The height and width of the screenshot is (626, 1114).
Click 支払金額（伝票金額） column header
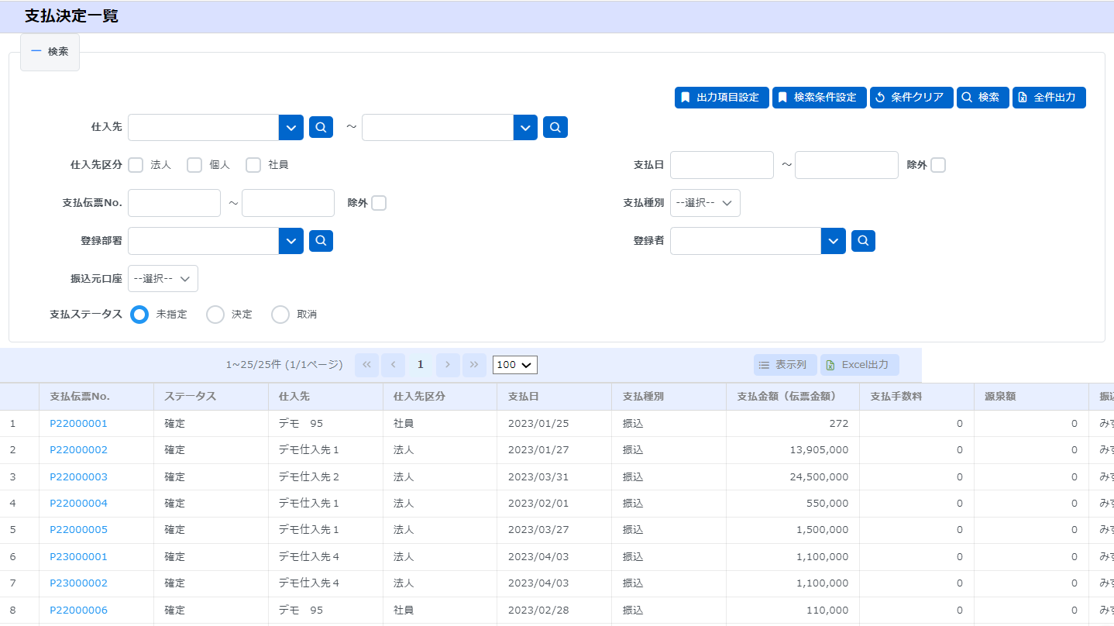tap(793, 397)
